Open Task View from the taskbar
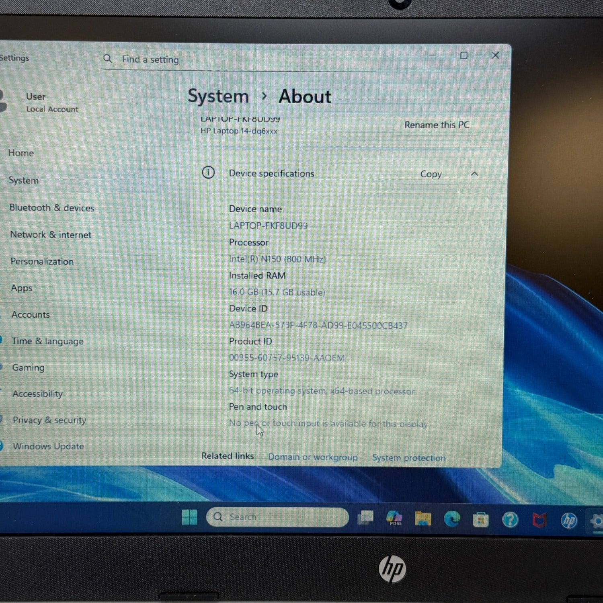 click(365, 518)
